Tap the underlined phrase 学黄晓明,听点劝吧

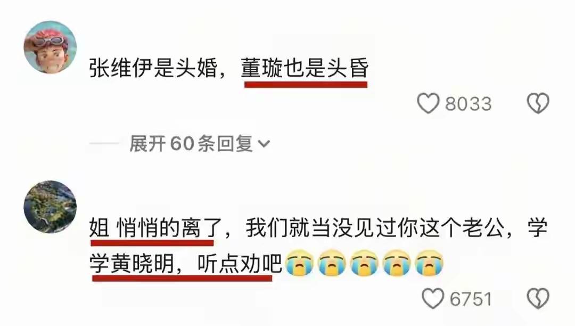(x=186, y=264)
